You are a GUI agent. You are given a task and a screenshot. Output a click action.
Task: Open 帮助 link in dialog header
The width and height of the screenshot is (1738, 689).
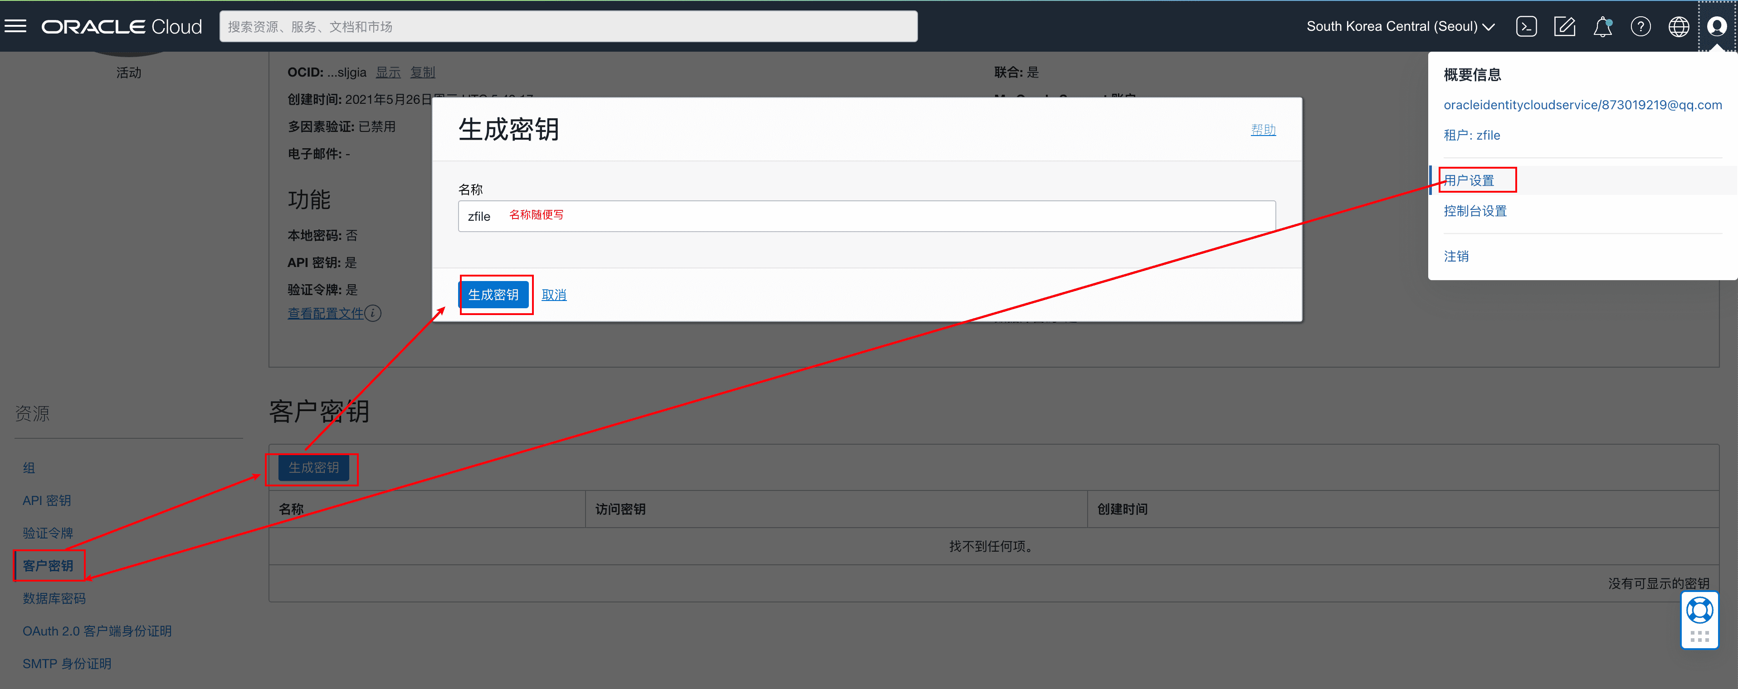point(1263,130)
